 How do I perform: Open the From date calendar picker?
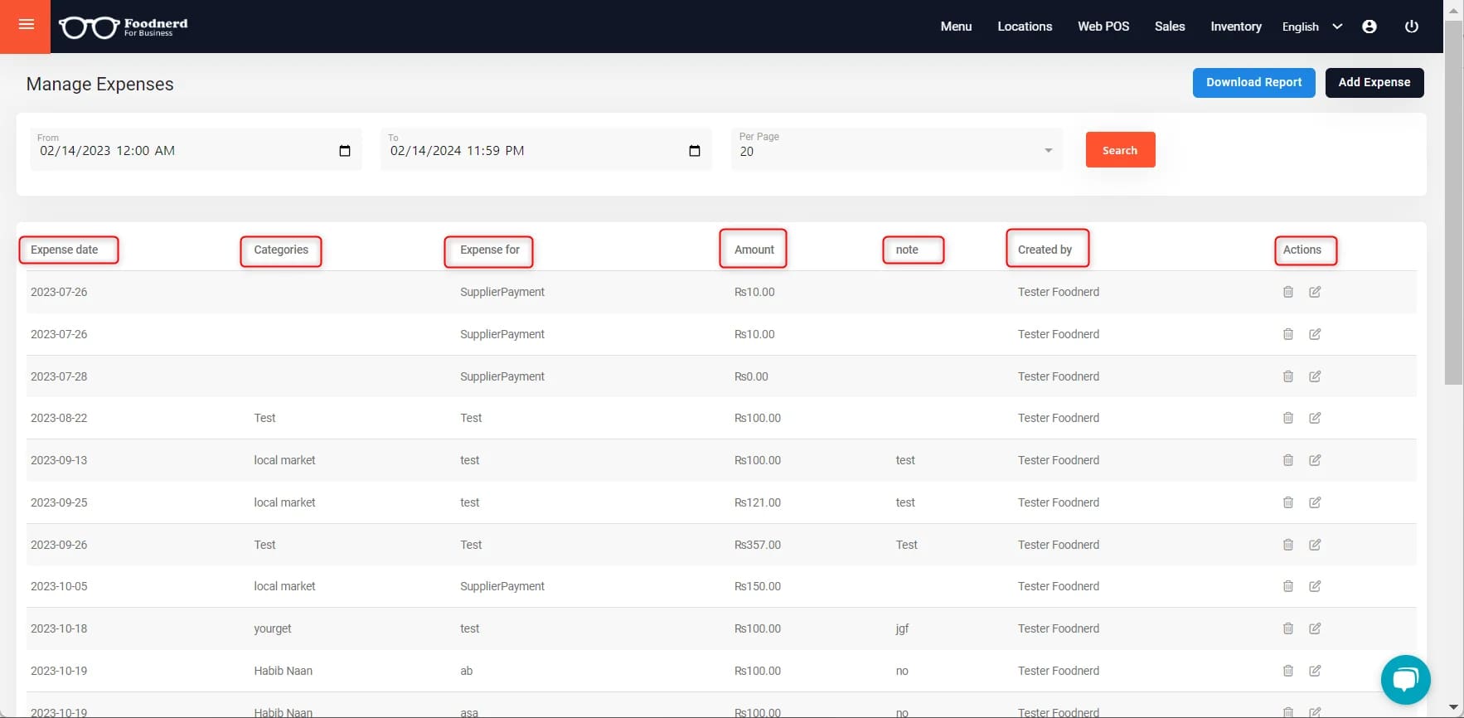(345, 151)
